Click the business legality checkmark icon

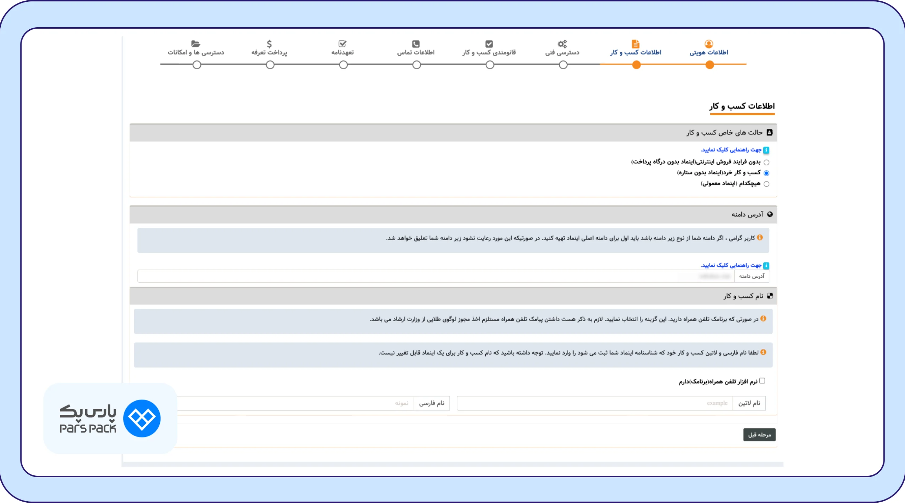[x=489, y=44]
